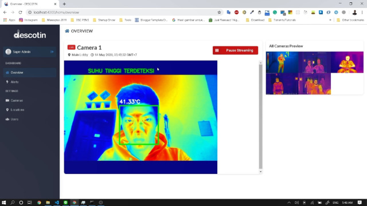
Task: Expand hidden bookmarks chevron
Action: pos(330,20)
